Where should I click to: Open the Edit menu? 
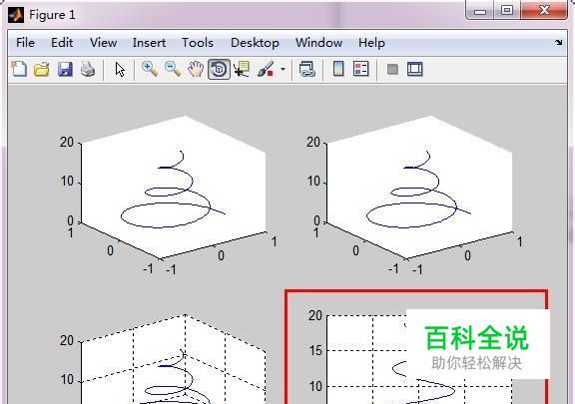click(62, 43)
